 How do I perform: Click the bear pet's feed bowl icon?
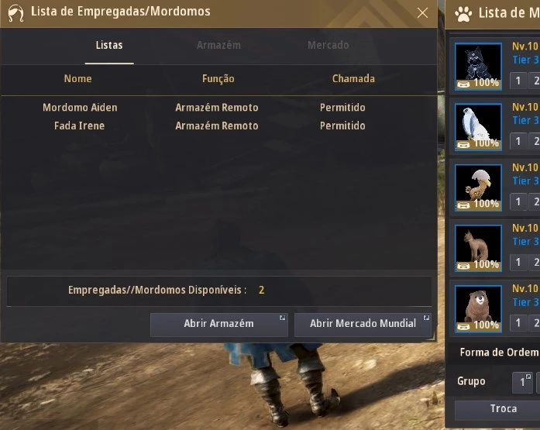click(x=463, y=327)
